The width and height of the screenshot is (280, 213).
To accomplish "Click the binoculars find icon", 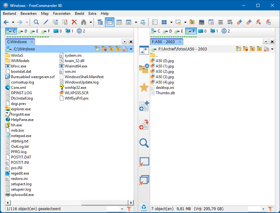I will tap(83, 22).
